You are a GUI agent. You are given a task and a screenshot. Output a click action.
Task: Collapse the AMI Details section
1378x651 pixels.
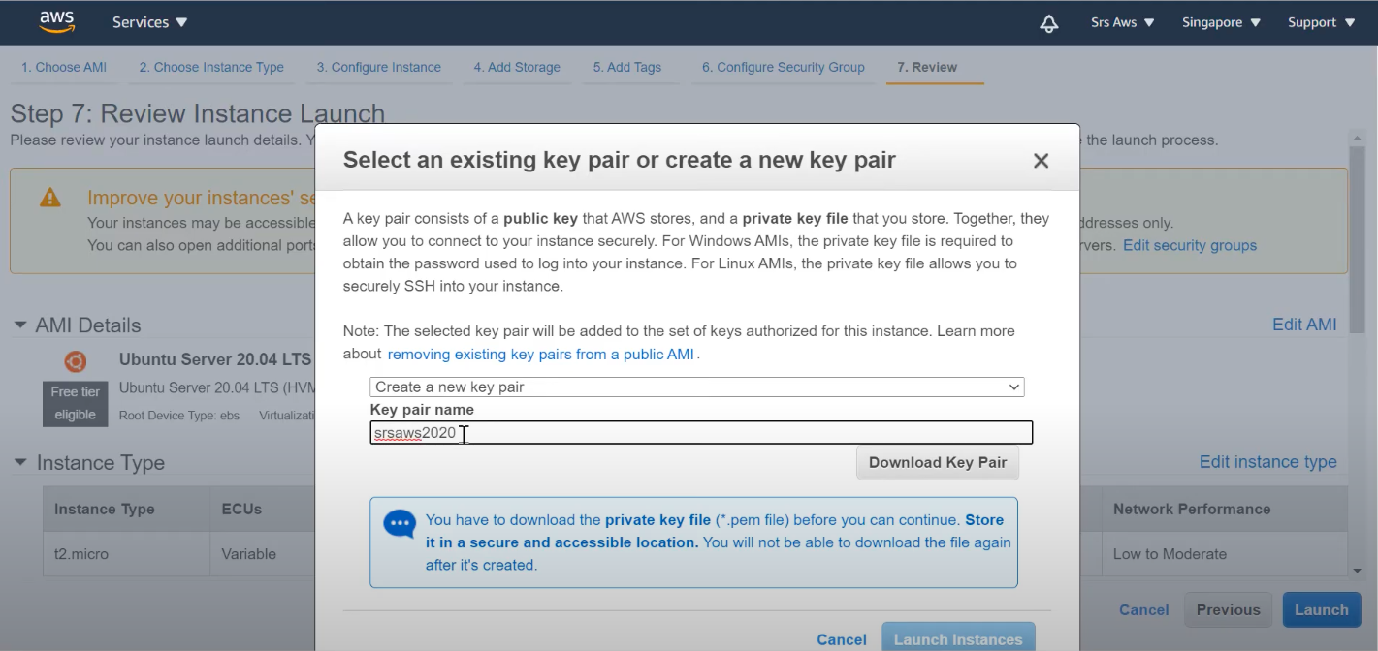[x=20, y=325]
